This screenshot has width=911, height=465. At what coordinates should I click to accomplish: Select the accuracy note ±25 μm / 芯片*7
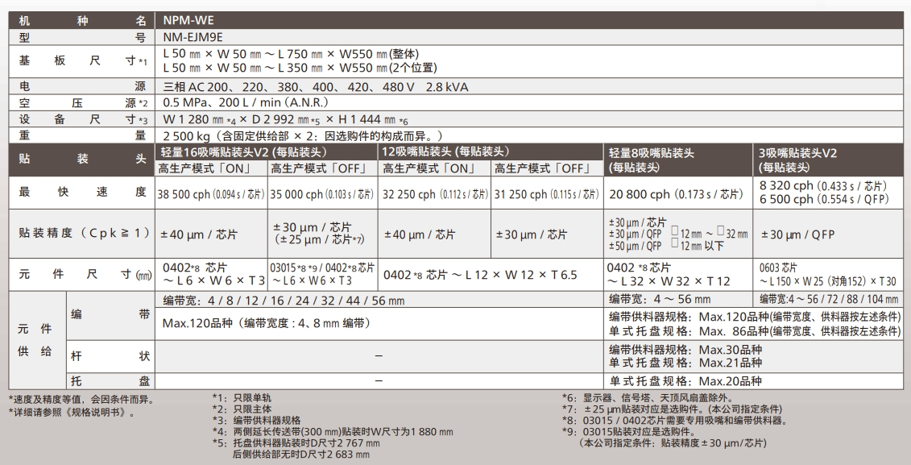click(x=319, y=239)
